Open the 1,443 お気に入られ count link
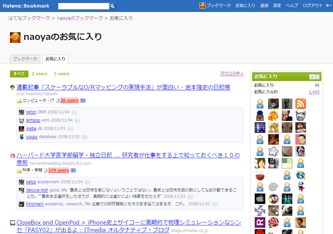This screenshot has height=234, width=333. point(314,92)
